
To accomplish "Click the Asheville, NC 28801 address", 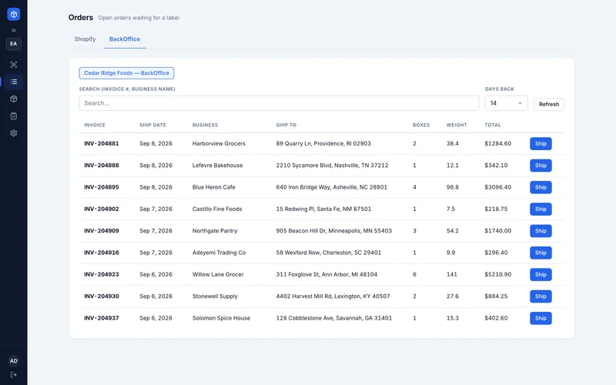I will pyautogui.click(x=332, y=187).
